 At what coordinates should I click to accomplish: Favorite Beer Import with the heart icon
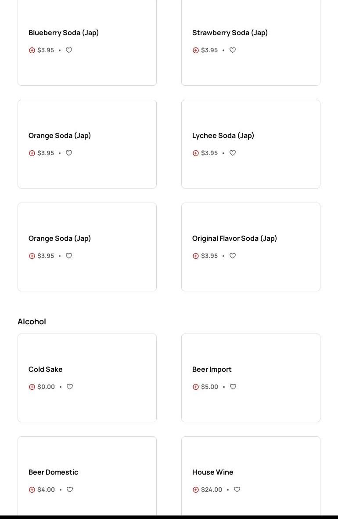(233, 387)
